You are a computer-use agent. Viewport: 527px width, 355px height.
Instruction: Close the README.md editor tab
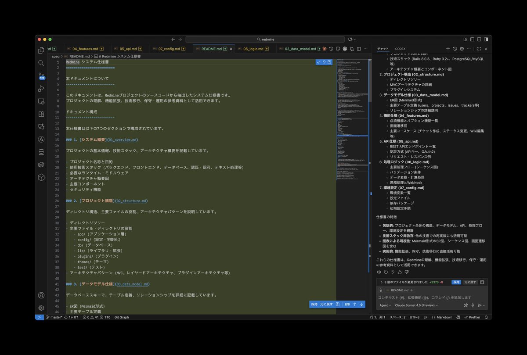pyautogui.click(x=231, y=49)
